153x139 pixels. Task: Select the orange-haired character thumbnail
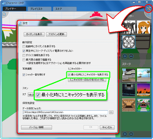pos(143,27)
